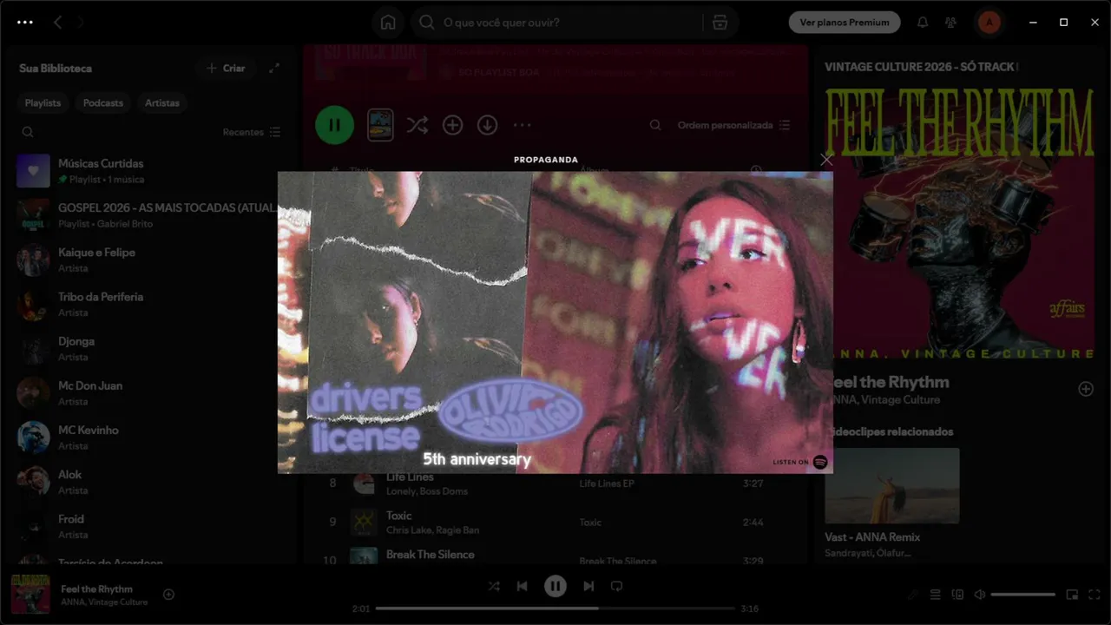Toggle playlist shuffle beside green button
The height and width of the screenshot is (625, 1111).
[417, 125]
